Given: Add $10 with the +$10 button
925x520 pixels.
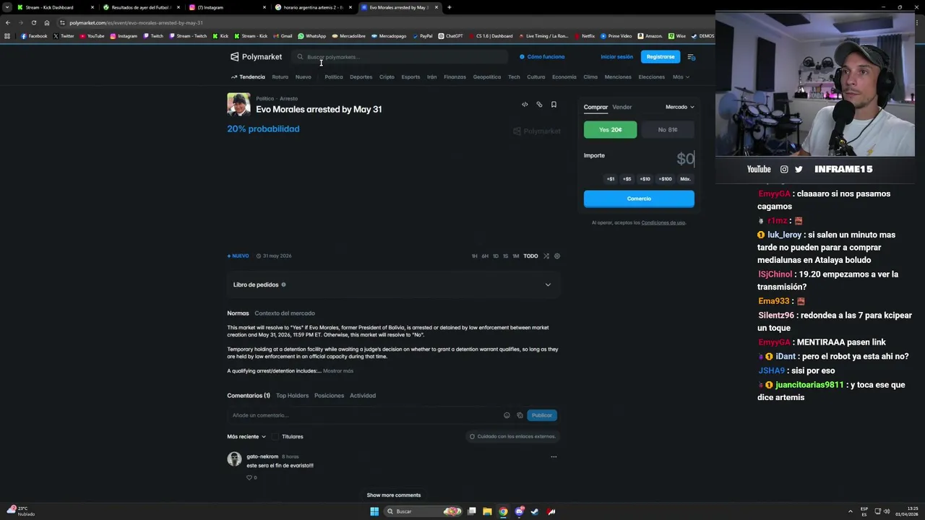Looking at the screenshot, I should tap(645, 179).
